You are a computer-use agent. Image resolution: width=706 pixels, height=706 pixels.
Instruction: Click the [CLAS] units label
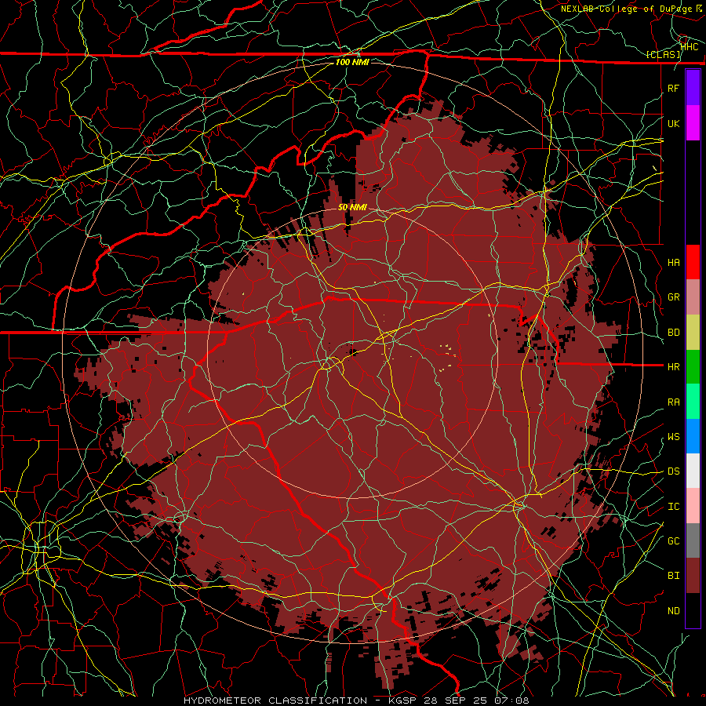(x=663, y=54)
